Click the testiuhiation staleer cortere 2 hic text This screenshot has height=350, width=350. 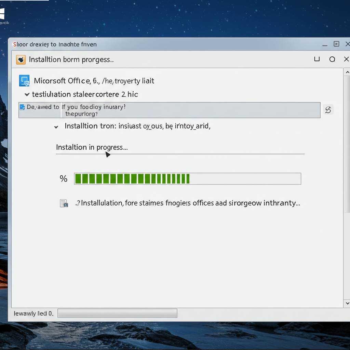tap(85, 94)
